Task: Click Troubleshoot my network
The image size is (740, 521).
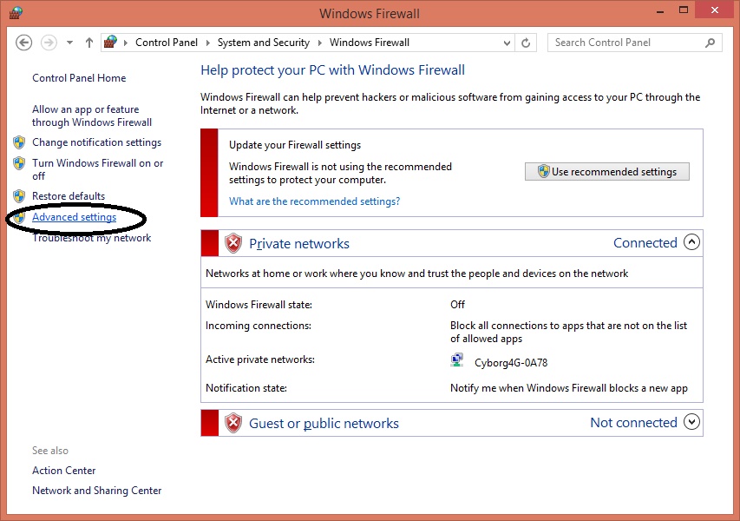Action: point(92,238)
